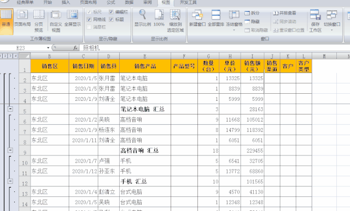Select row 5 header
The width and height of the screenshot is (350, 211).
(x=25, y=109)
